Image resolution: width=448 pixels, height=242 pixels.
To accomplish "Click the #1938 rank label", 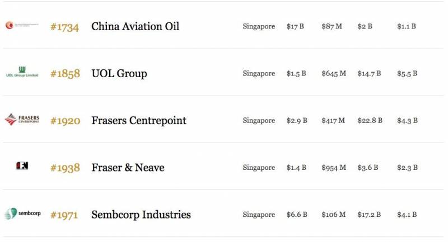I will 65,167.
